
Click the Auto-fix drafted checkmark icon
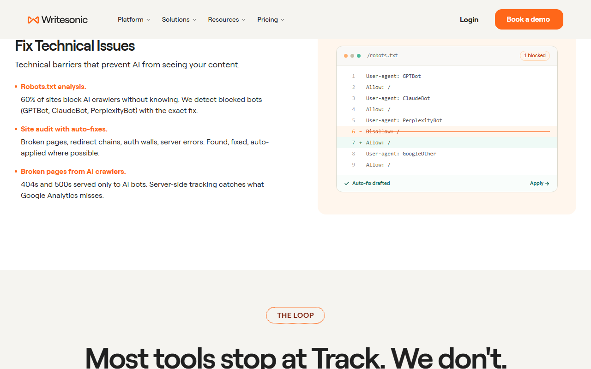coord(347,183)
